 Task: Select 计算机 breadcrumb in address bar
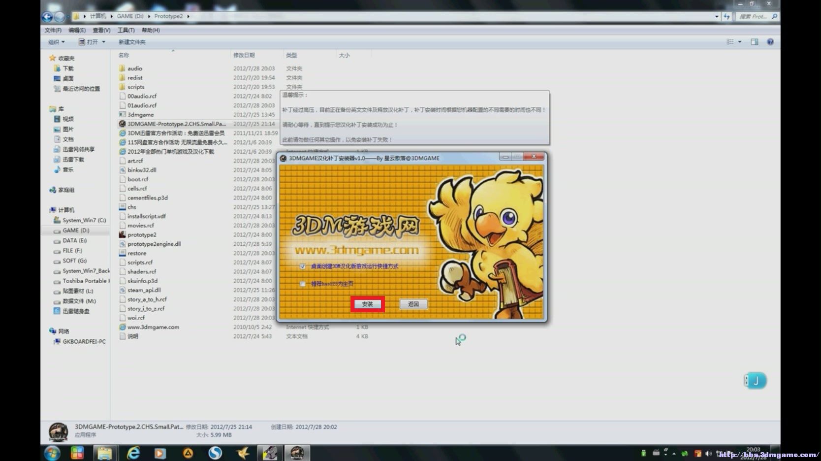click(98, 16)
